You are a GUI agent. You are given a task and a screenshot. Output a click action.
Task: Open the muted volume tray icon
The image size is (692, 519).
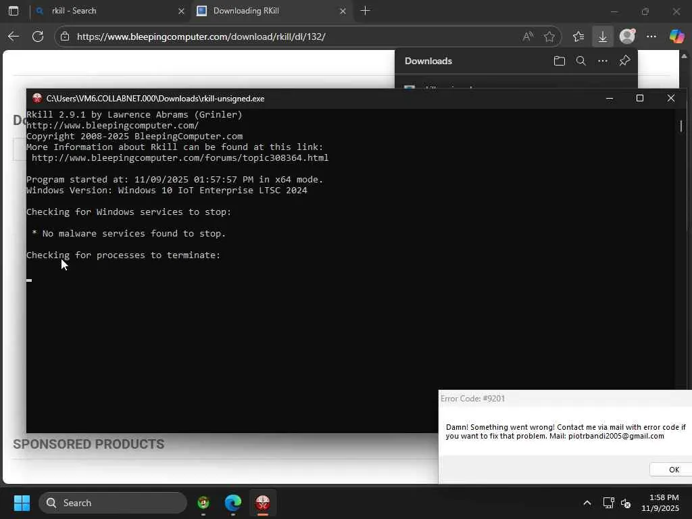pos(626,503)
